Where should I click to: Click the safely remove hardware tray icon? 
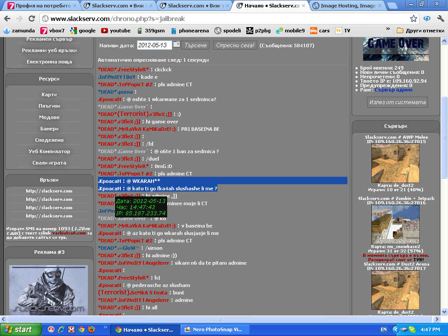click(x=404, y=329)
